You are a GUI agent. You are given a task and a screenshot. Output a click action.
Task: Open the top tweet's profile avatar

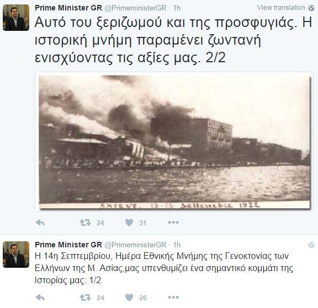coord(16,18)
